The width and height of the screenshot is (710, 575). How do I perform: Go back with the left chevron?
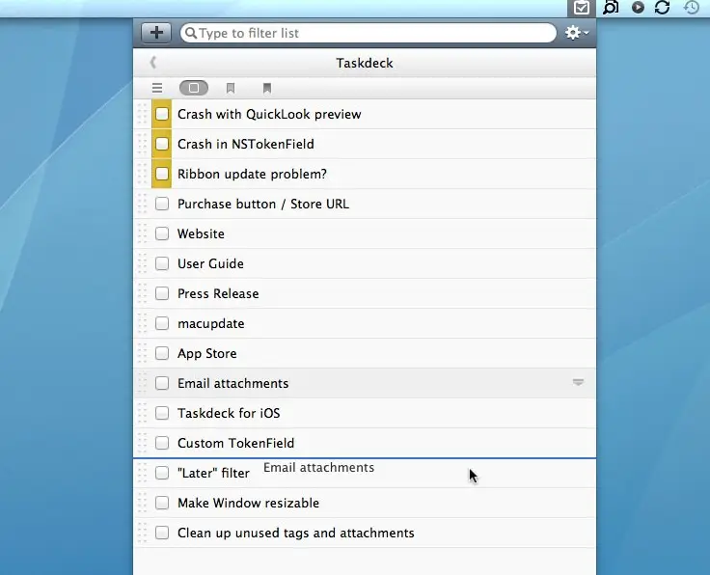click(x=153, y=63)
